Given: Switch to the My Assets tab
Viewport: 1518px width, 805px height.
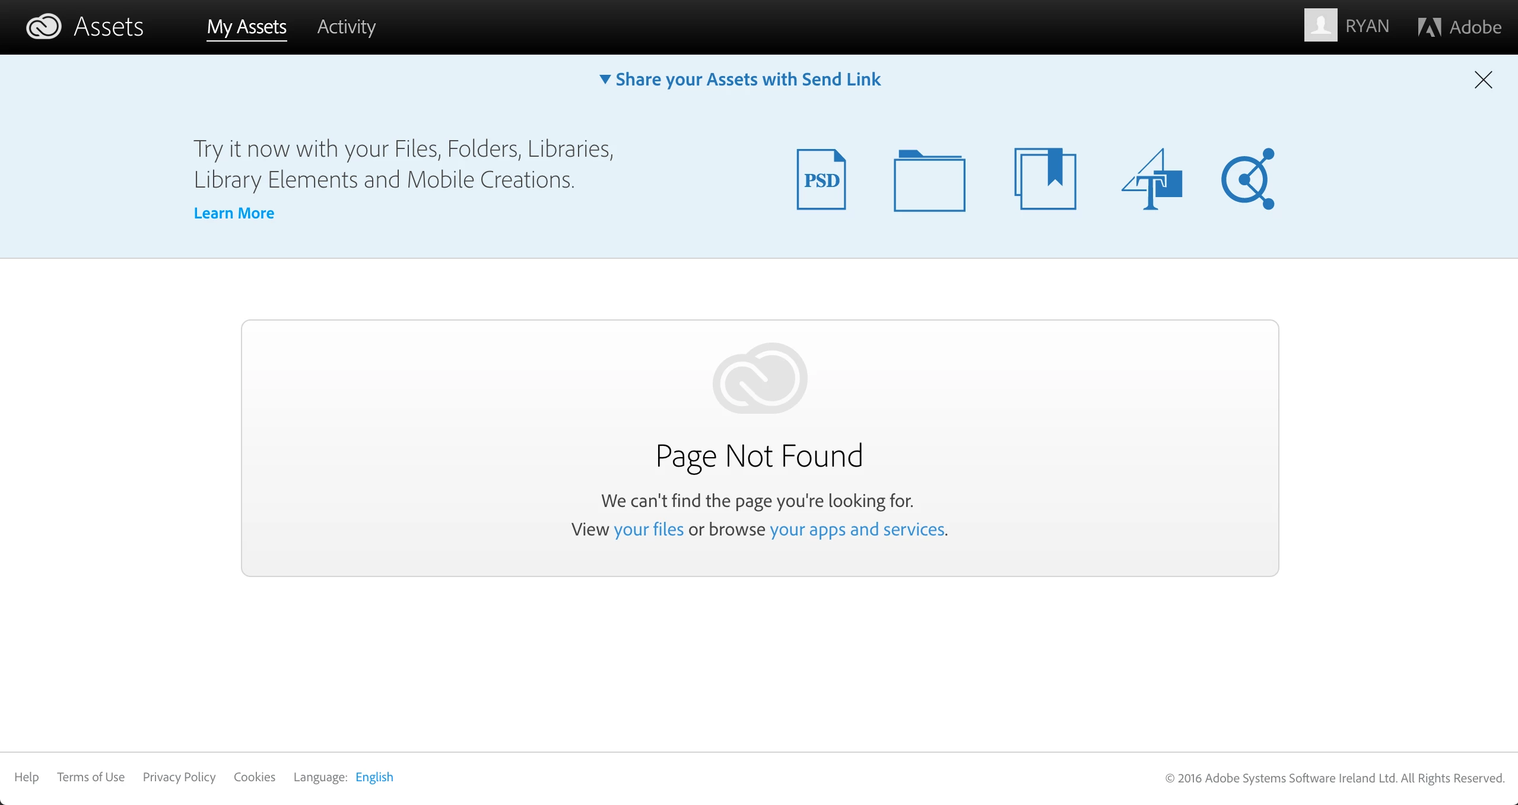Looking at the screenshot, I should pos(246,27).
